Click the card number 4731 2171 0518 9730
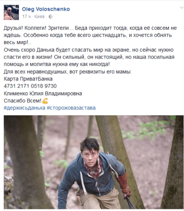184x211 pixels. click(x=30, y=86)
